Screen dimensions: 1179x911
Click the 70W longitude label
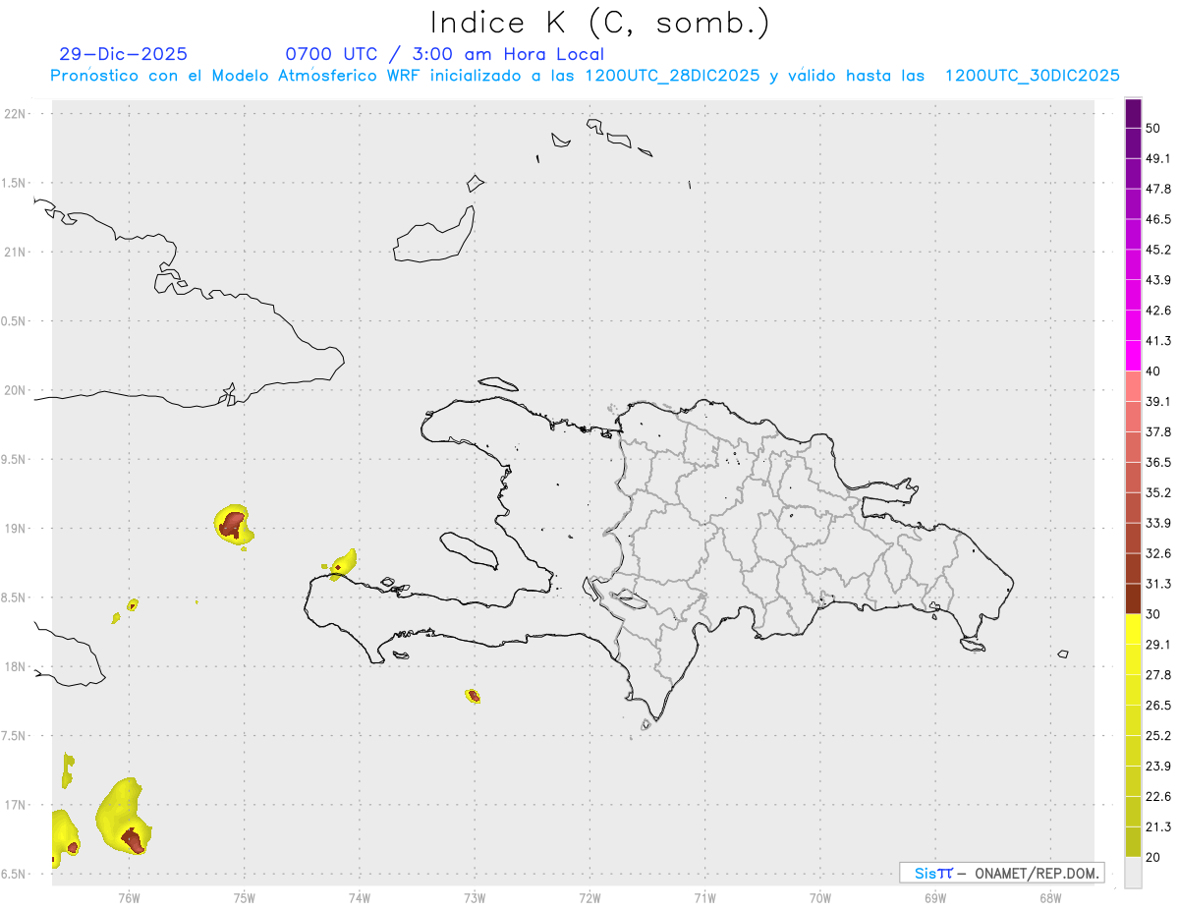[820, 896]
